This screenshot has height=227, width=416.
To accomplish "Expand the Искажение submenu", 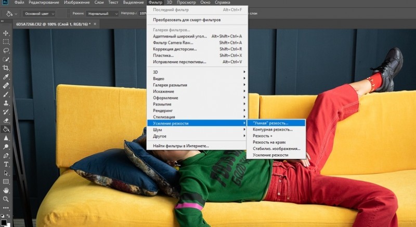I will coord(198,91).
